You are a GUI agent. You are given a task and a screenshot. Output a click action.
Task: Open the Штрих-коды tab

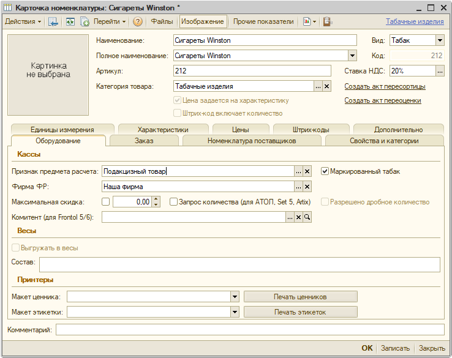pyautogui.click(x=311, y=129)
